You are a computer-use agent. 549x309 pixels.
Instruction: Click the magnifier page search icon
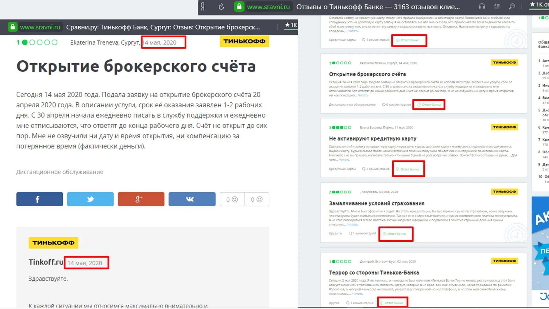click(x=512, y=6)
